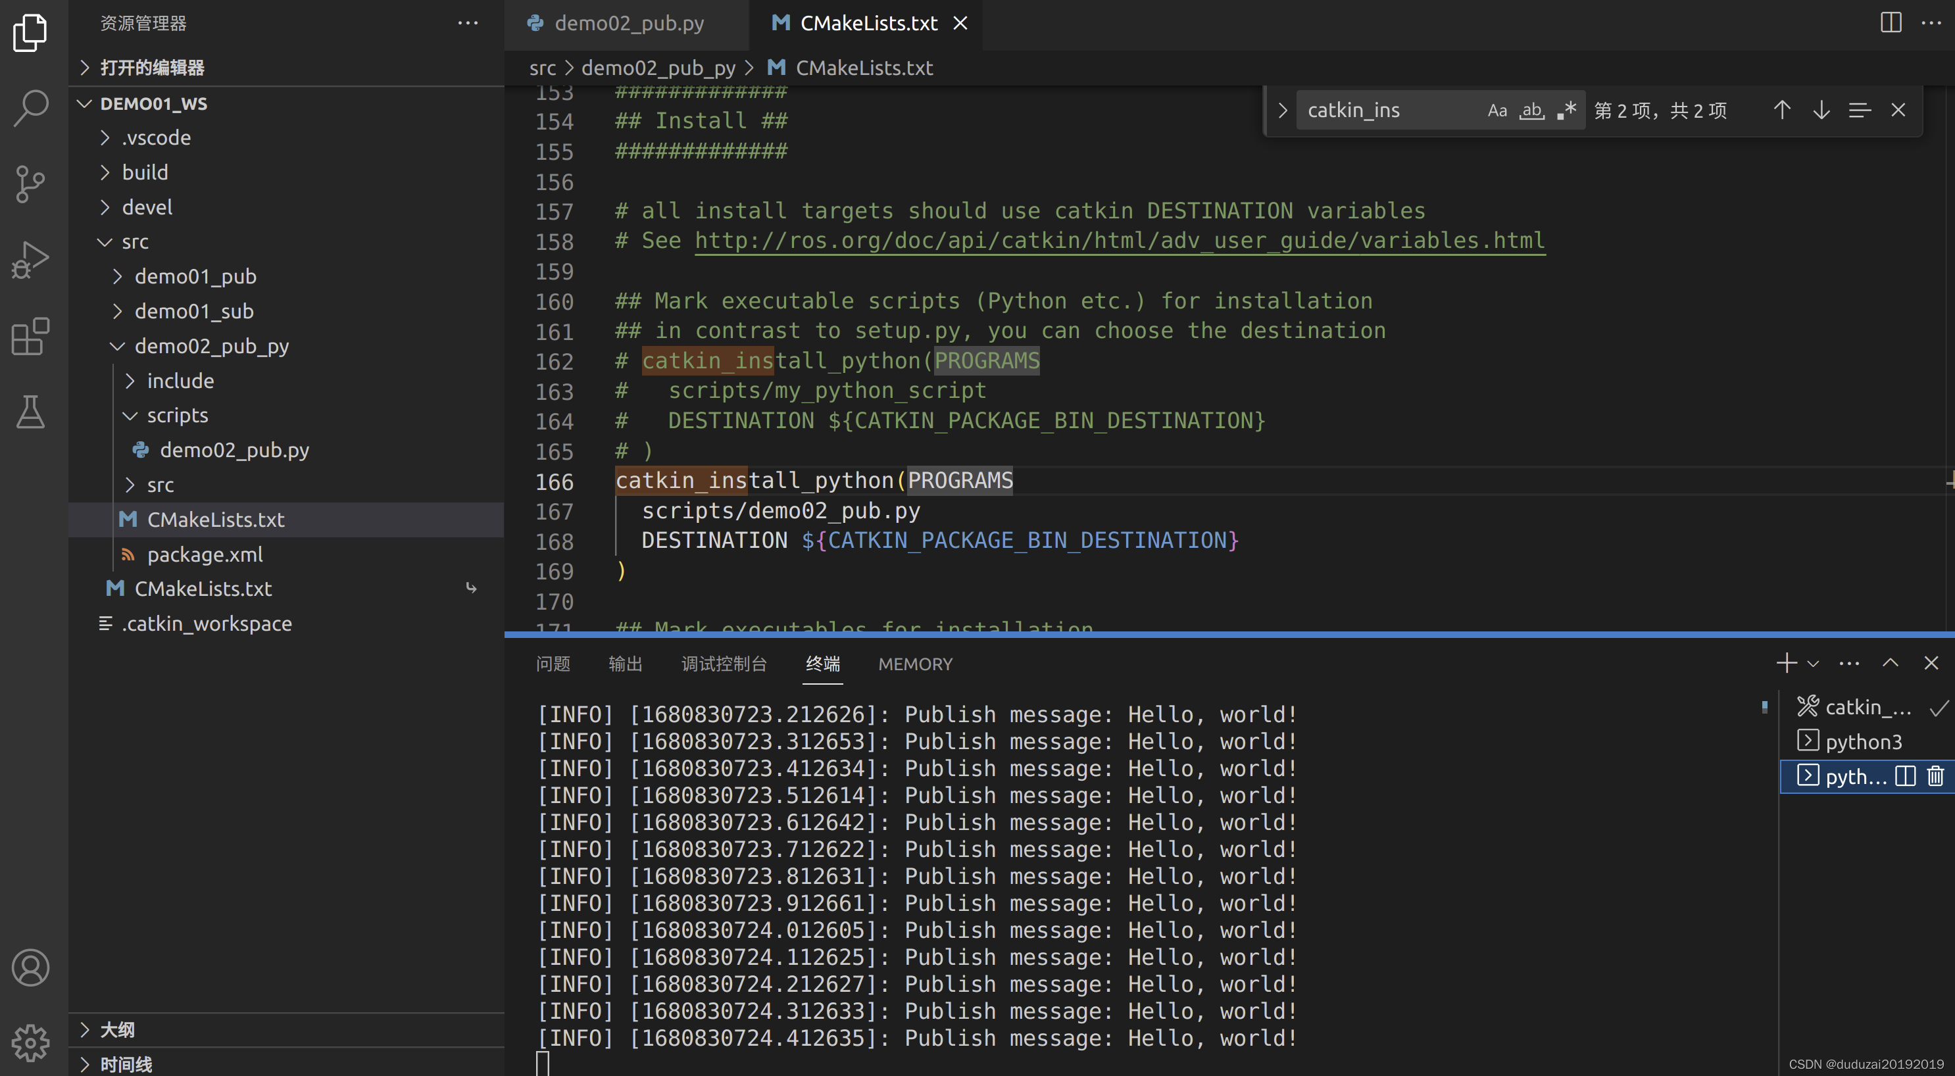Open the Problems panel tab

coord(553,664)
